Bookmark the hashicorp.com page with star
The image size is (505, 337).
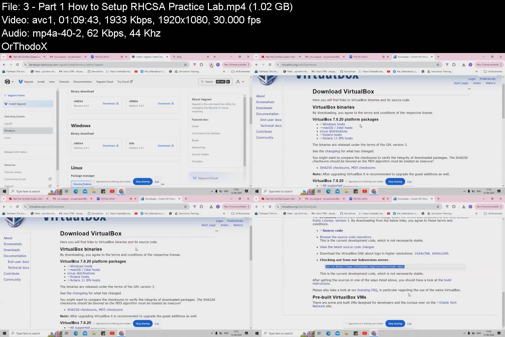pos(185,65)
